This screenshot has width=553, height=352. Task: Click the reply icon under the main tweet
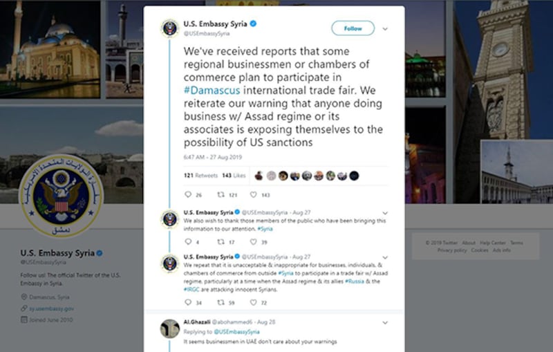[188, 194]
